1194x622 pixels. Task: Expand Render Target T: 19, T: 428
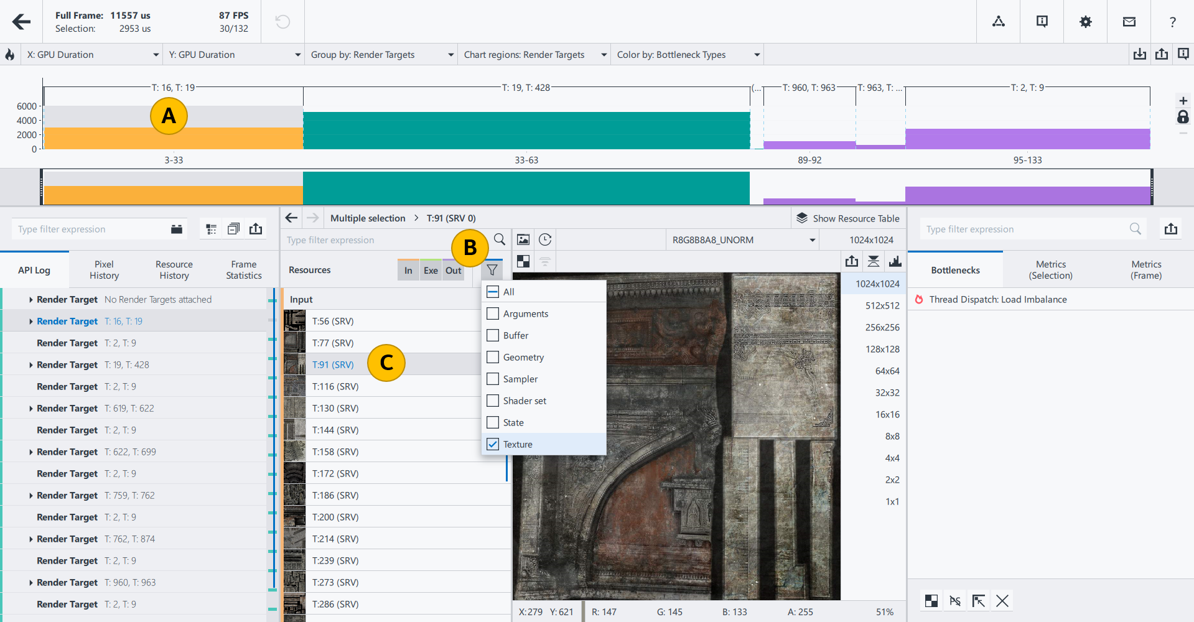[30, 365]
